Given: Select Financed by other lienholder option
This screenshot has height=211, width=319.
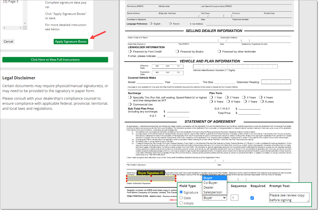Looking at the screenshot, I should coord(219,51).
